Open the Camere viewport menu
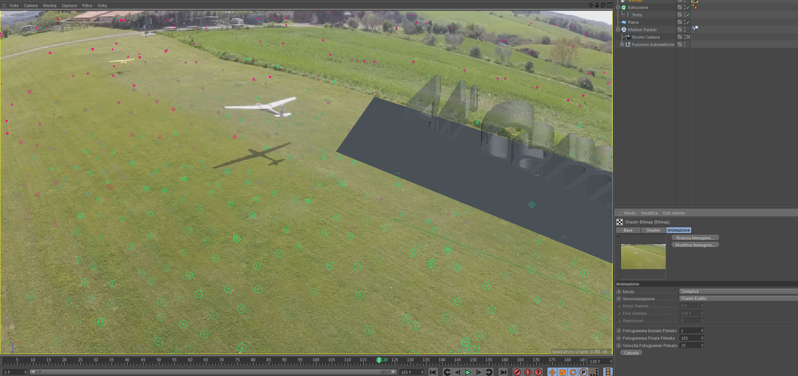Screen dimensions: 798x376 (x=31, y=6)
